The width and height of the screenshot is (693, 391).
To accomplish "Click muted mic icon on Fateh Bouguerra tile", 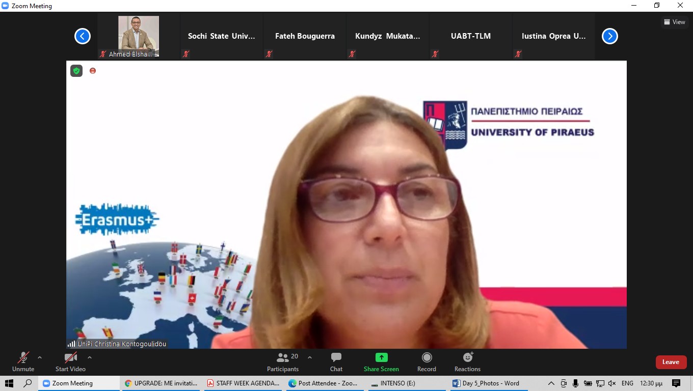I will 269,53.
